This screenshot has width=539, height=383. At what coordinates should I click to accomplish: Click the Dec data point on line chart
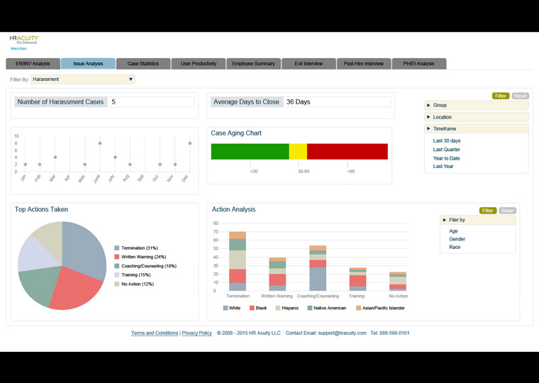click(190, 143)
